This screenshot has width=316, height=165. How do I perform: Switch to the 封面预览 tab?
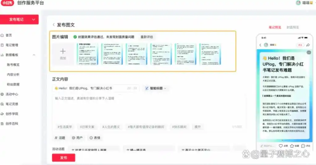(x=293, y=27)
